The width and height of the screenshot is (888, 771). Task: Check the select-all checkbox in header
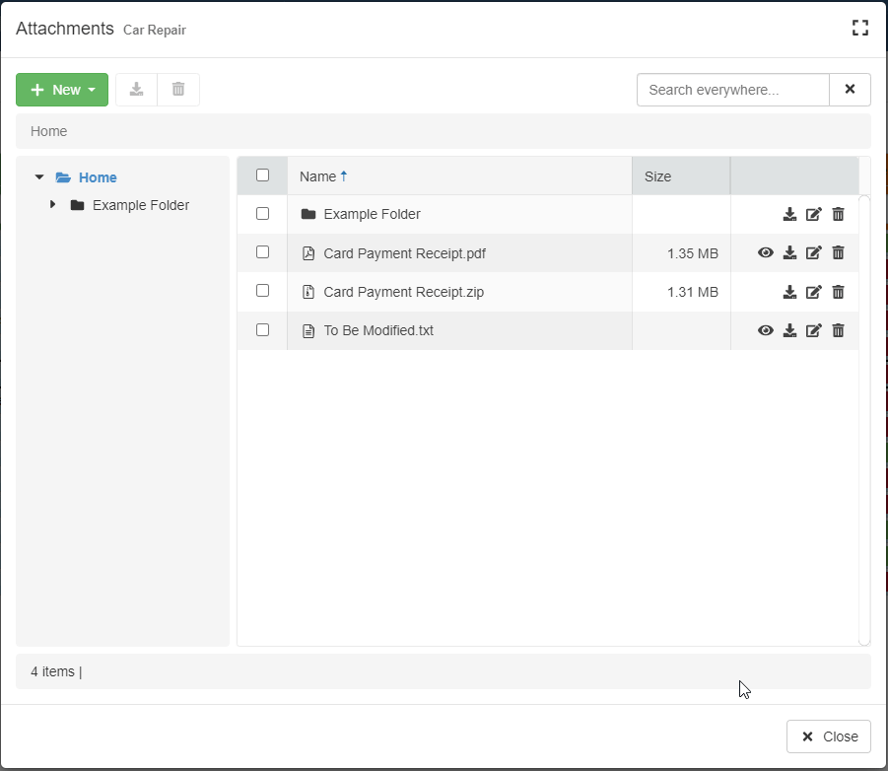pyautogui.click(x=262, y=175)
